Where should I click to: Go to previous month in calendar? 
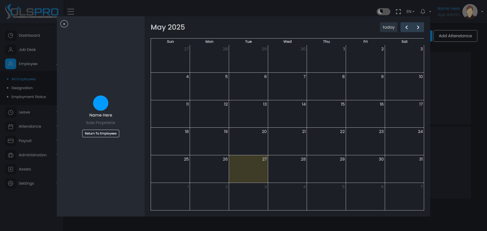point(406,27)
